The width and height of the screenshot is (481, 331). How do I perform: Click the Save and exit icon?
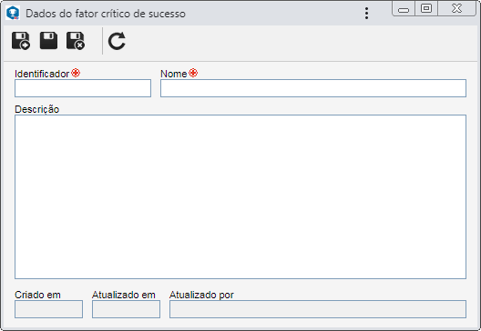tap(76, 41)
